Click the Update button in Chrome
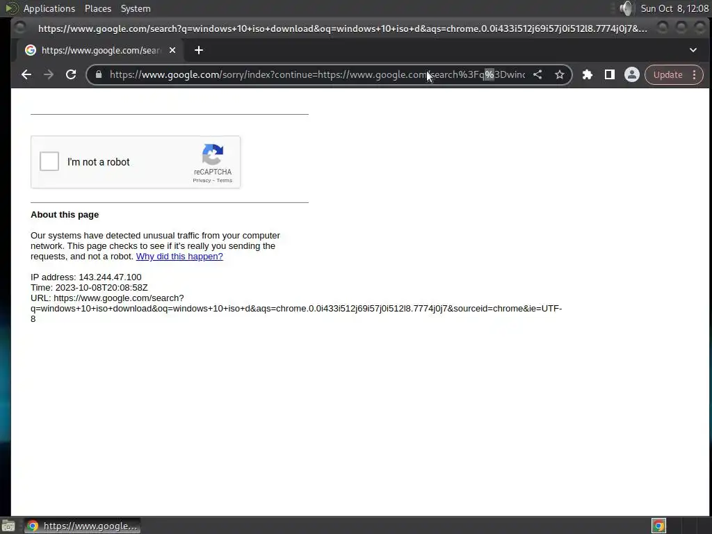The width and height of the screenshot is (712, 534). point(667,74)
